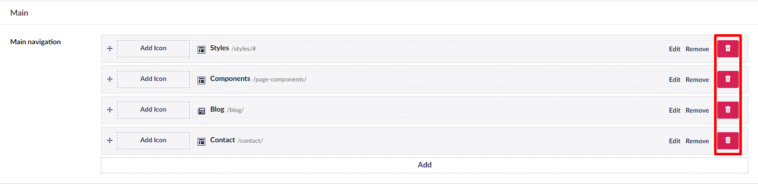Click the Main section header

tap(19, 13)
